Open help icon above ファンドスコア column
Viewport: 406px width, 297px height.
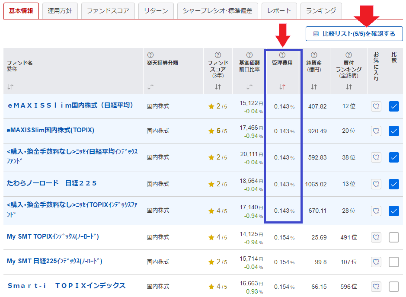pos(218,55)
